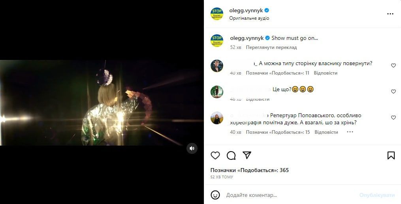Like the 'Це що?' comment
This screenshot has width=401, height=204.
393,92
